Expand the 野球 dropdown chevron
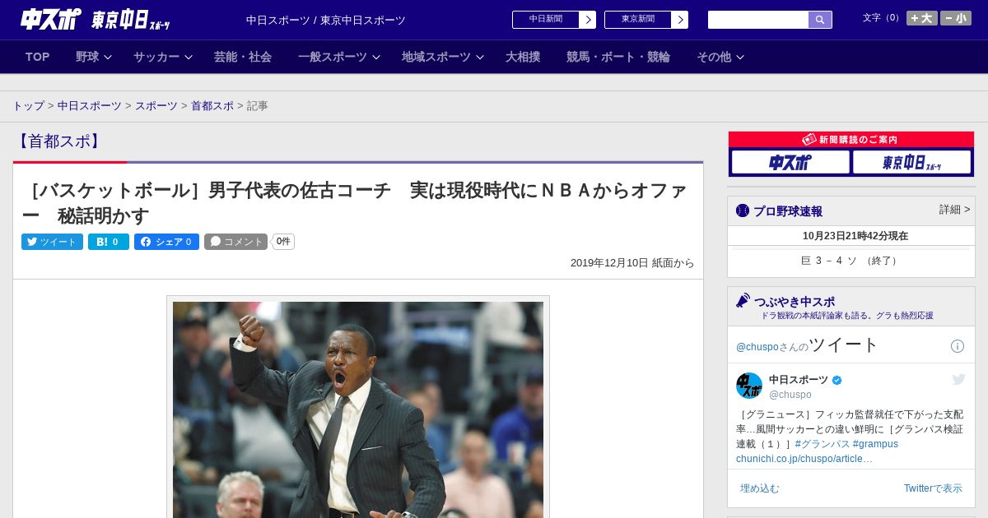 coord(108,57)
